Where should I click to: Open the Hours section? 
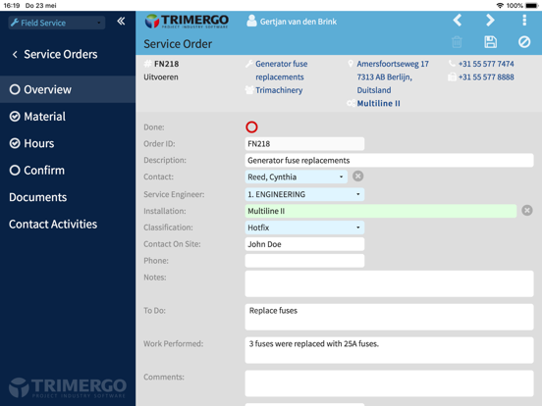(68, 143)
